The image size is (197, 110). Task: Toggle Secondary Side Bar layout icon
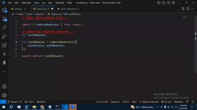coord(168,3)
